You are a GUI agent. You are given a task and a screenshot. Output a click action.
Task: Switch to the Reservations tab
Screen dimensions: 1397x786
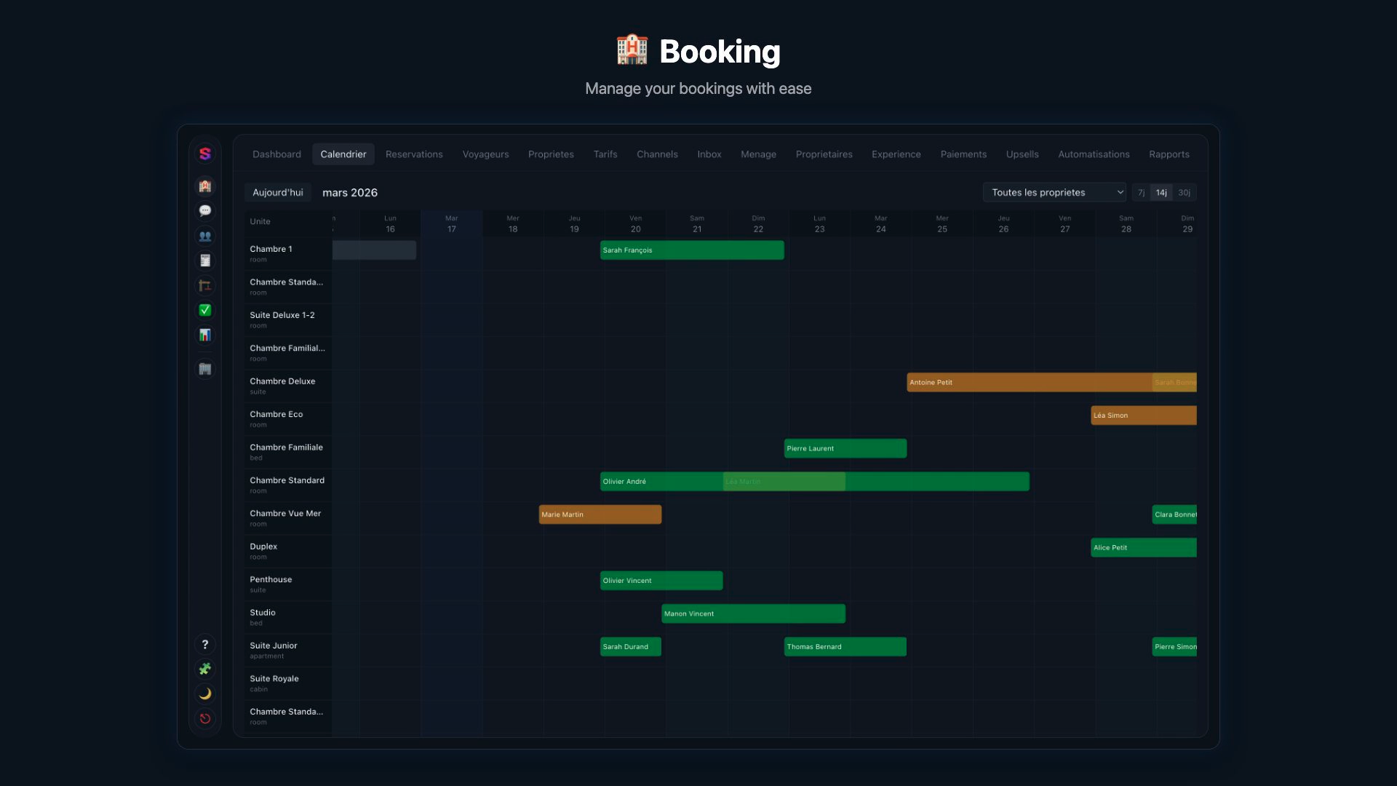tap(414, 154)
